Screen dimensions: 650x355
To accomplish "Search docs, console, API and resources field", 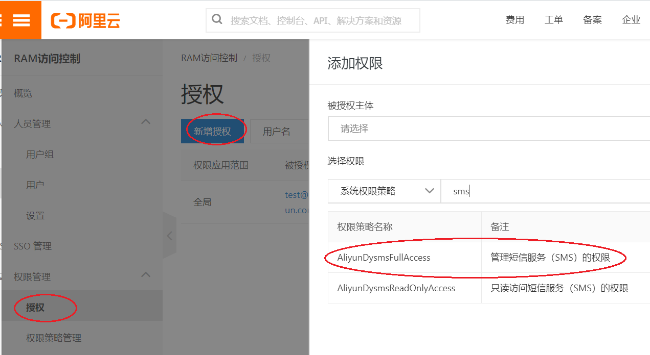I will (x=313, y=20).
